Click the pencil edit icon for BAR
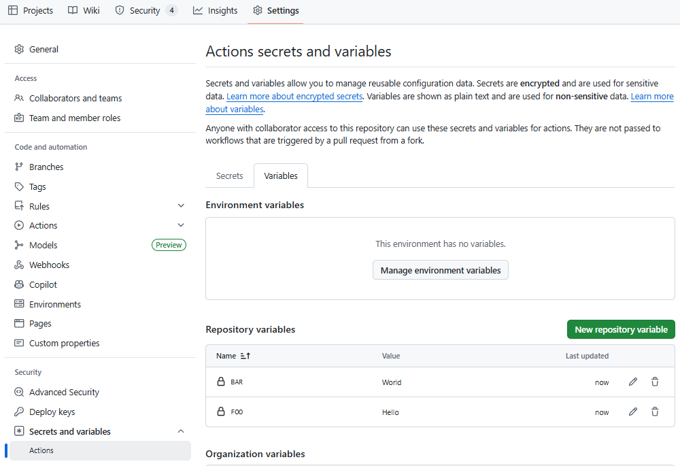Viewport: 680px width, 466px height. [633, 382]
